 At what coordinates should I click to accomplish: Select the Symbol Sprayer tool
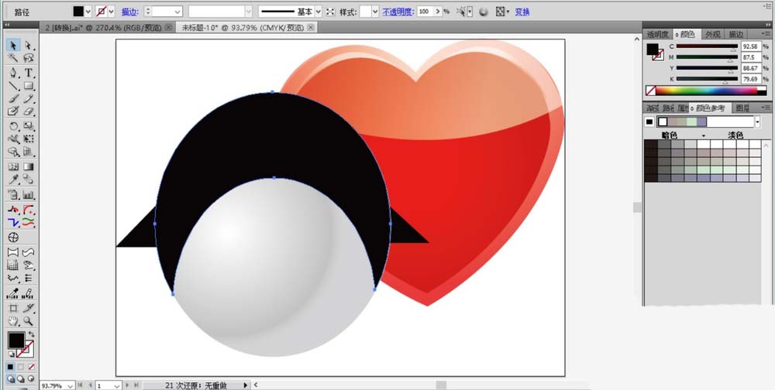coord(13,195)
